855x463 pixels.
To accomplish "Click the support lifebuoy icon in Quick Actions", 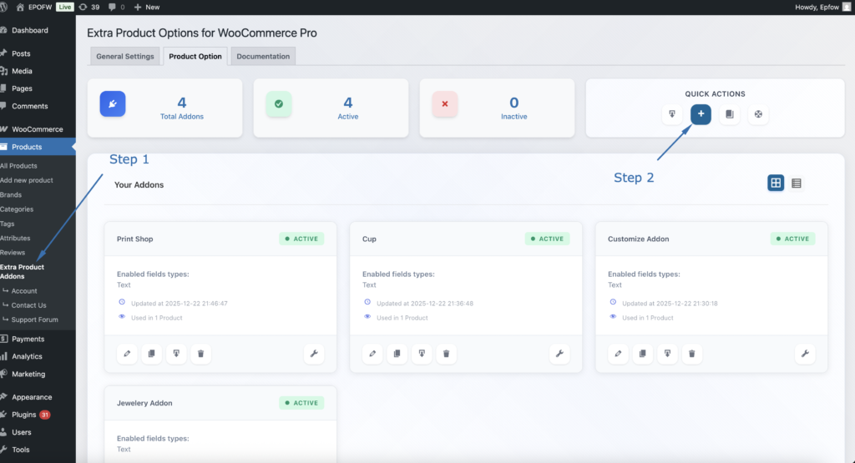I will click(758, 114).
